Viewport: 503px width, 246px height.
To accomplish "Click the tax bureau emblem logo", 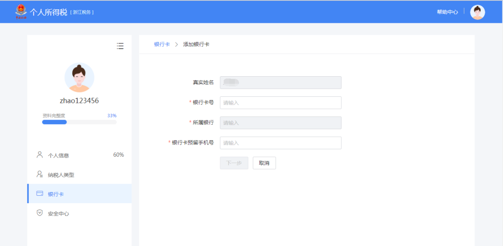I will [x=21, y=11].
